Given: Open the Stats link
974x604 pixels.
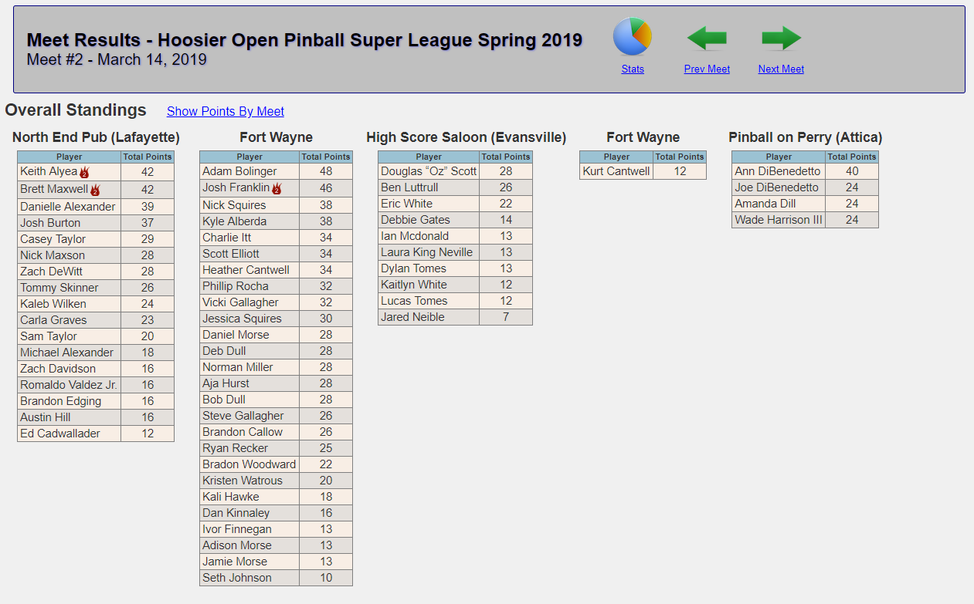Looking at the screenshot, I should (633, 69).
